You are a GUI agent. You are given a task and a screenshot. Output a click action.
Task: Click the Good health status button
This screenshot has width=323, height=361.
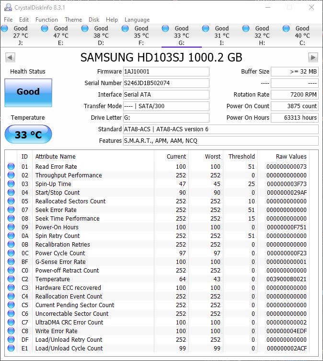point(28,93)
